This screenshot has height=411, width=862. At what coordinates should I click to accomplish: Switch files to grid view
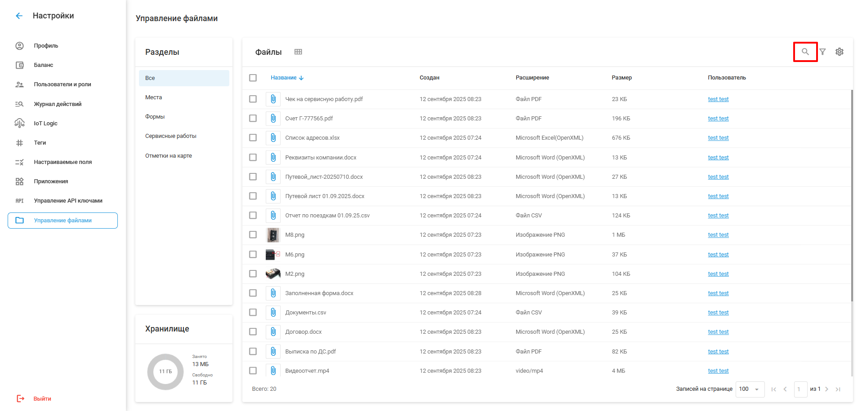point(298,52)
